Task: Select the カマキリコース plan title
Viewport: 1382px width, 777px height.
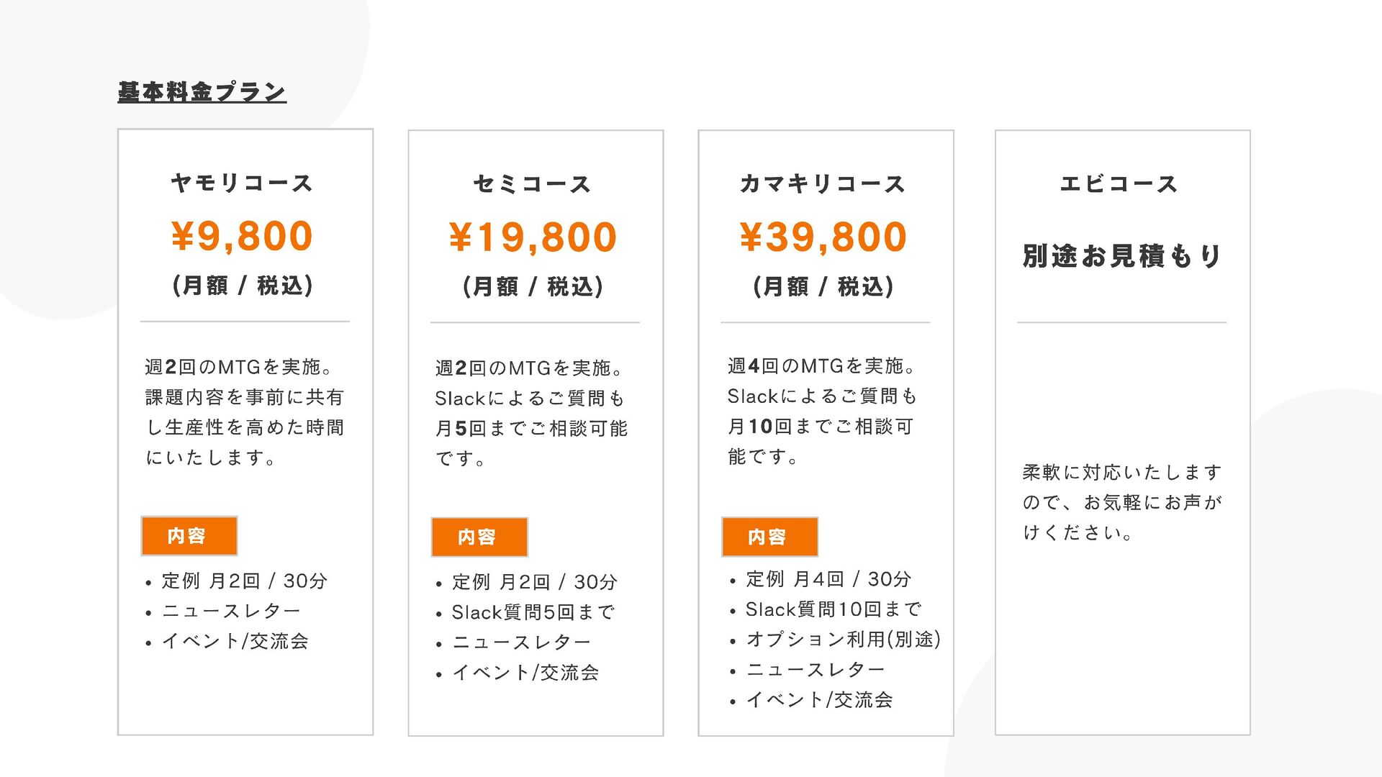Action: click(823, 184)
